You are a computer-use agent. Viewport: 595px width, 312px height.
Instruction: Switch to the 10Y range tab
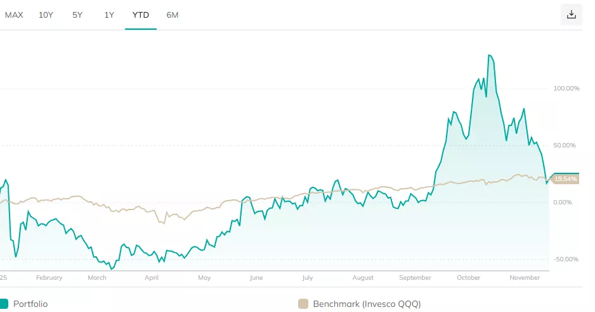pos(46,15)
